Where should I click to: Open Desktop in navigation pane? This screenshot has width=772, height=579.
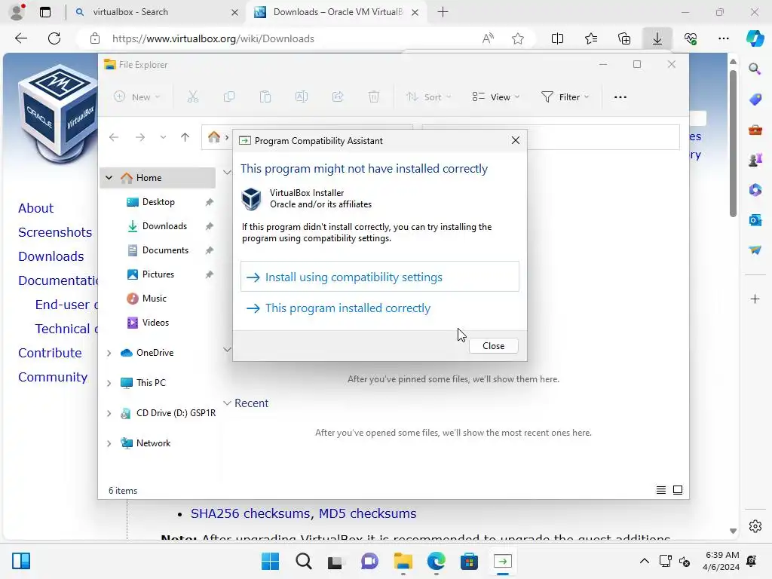click(x=158, y=202)
